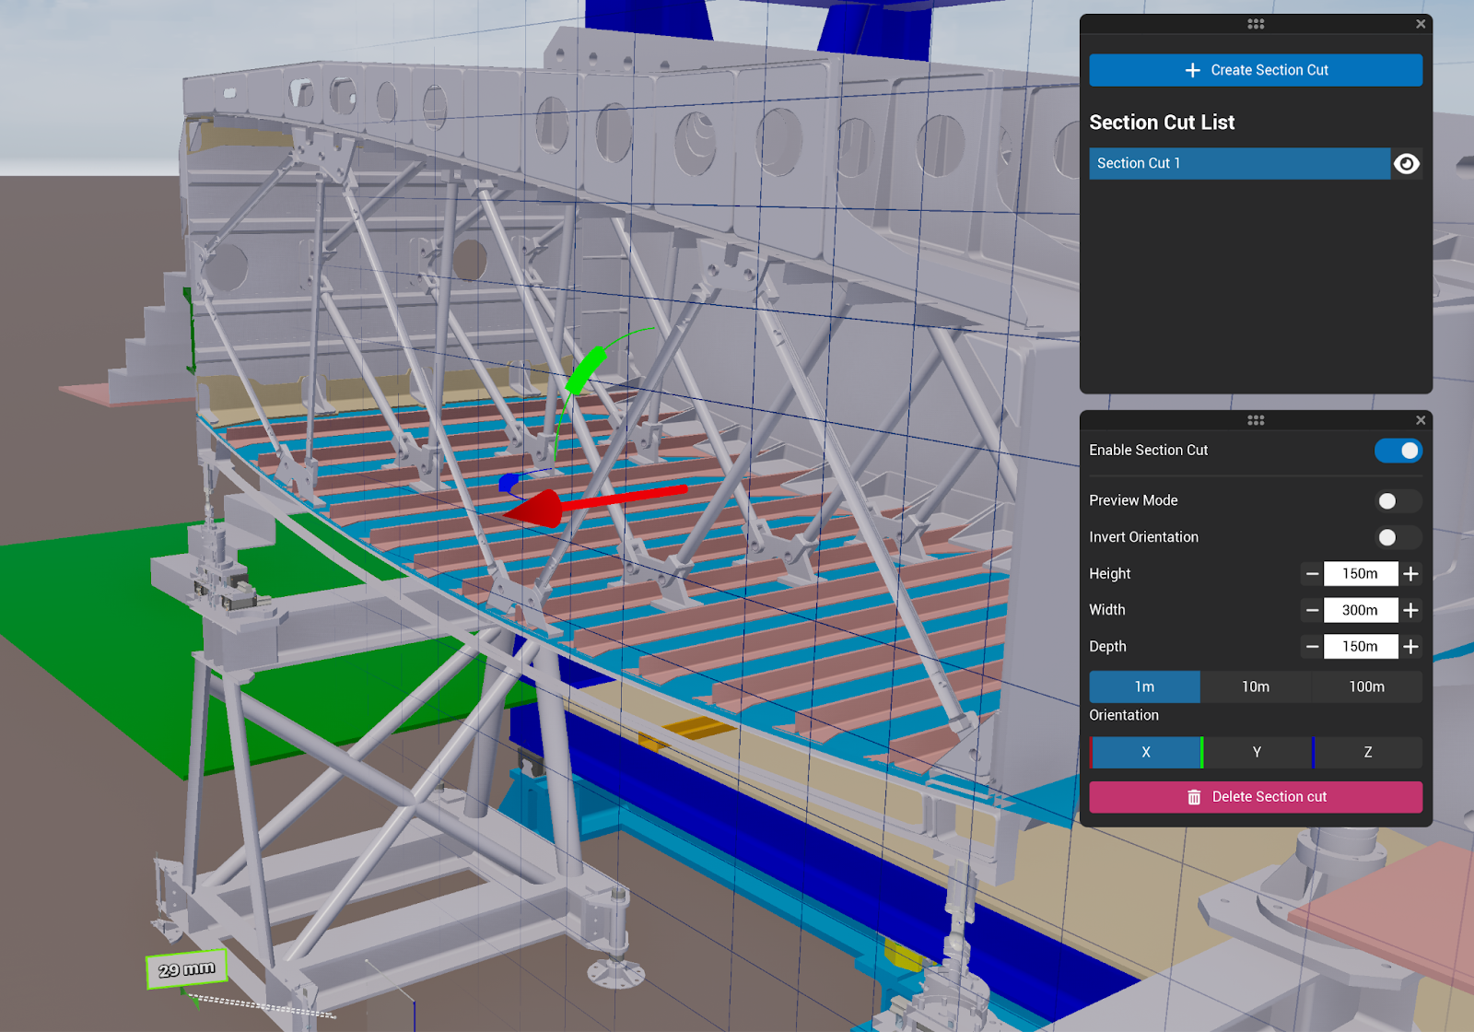Enable Invert Orientation toggle
The height and width of the screenshot is (1032, 1474).
click(x=1398, y=537)
